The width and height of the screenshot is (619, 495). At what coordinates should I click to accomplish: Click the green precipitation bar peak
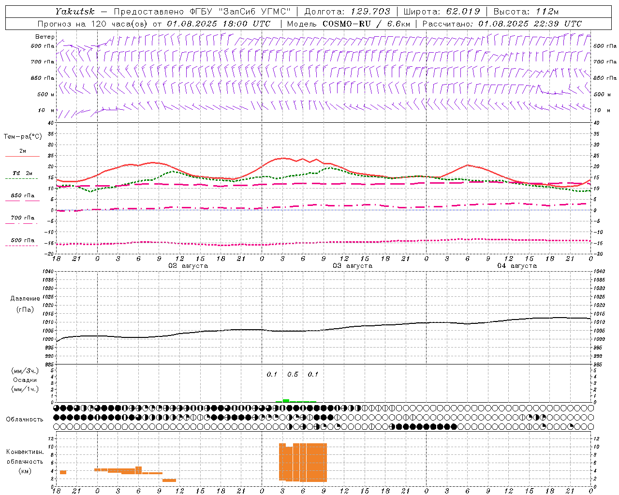tap(286, 400)
